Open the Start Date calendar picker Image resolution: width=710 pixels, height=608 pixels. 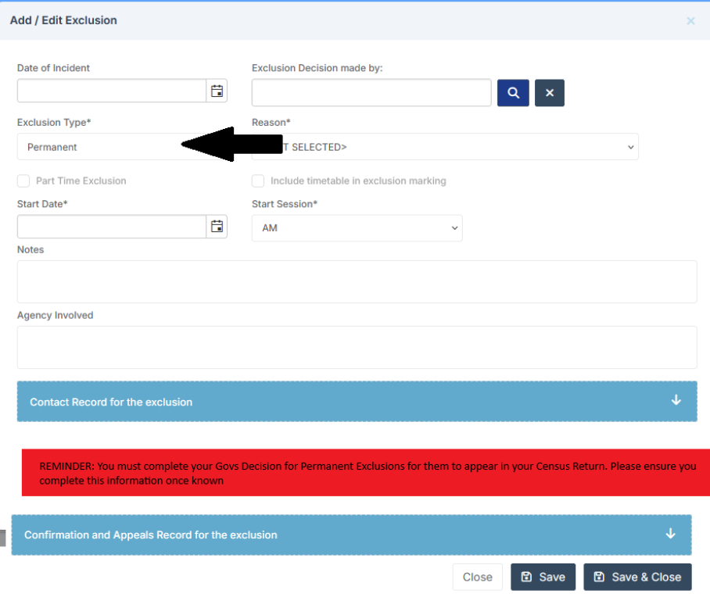click(x=217, y=227)
